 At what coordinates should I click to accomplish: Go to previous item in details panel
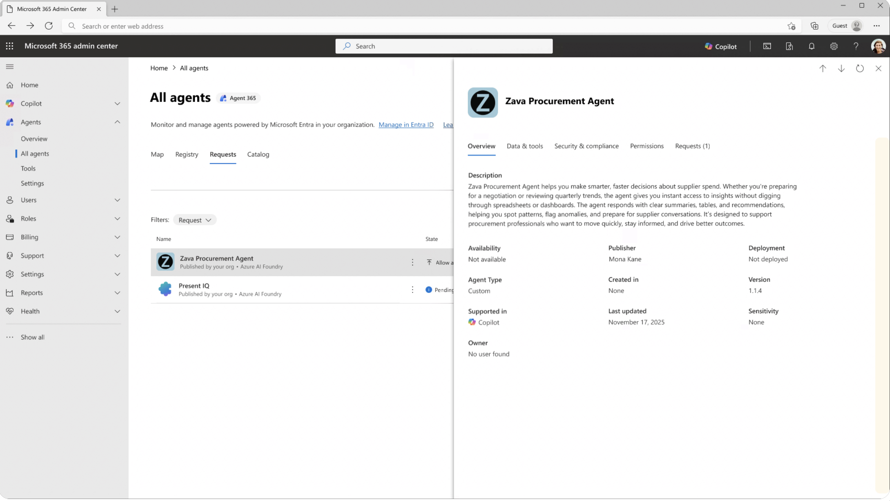823,68
